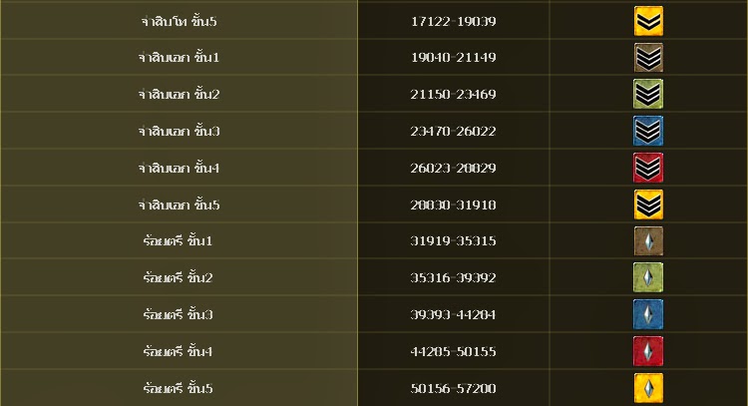Click the red triple-chevron rank icon
748x406 pixels.
click(648, 168)
